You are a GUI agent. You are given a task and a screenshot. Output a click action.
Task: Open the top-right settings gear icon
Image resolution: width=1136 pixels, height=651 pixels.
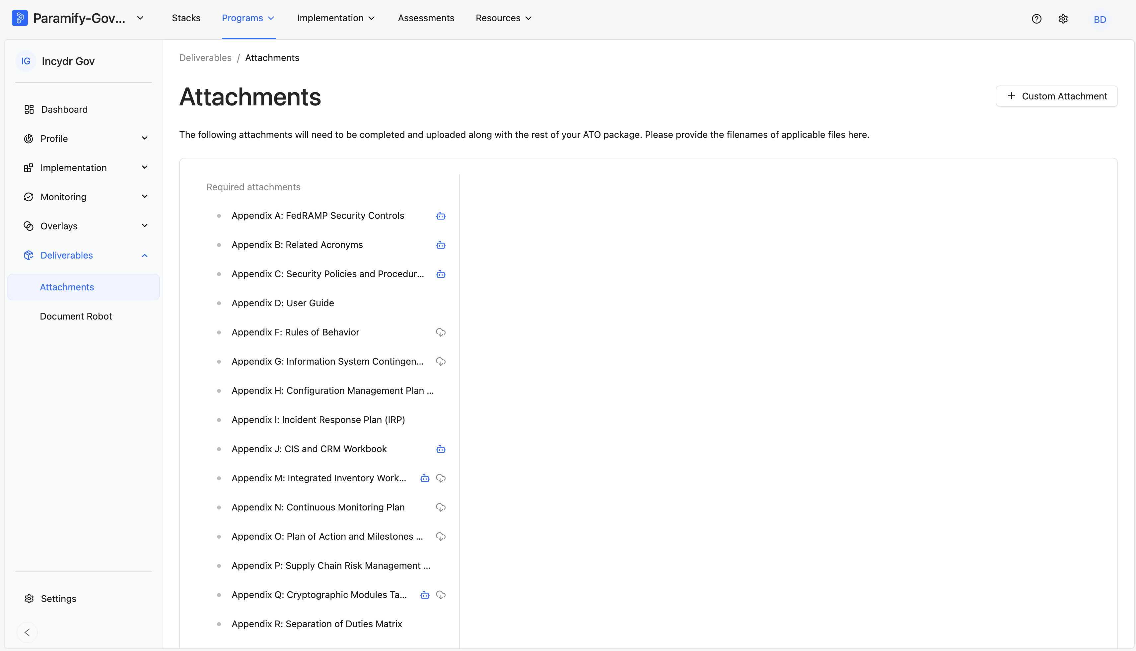(1064, 19)
